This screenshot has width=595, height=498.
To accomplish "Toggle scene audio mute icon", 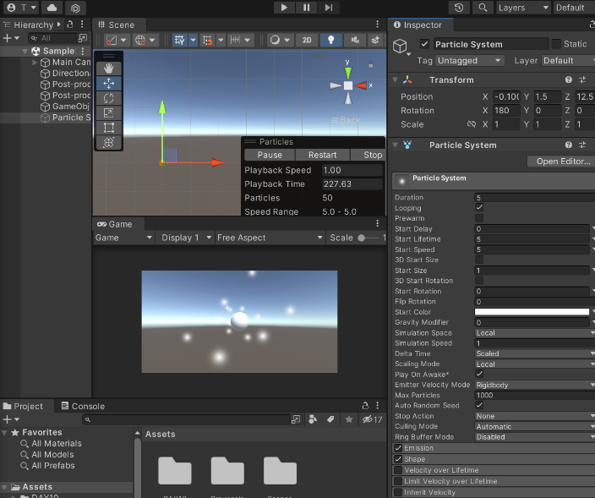I will [355, 40].
